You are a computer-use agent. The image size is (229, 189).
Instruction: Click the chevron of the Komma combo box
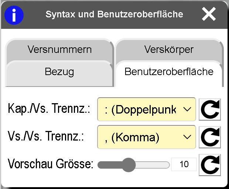click(187, 137)
